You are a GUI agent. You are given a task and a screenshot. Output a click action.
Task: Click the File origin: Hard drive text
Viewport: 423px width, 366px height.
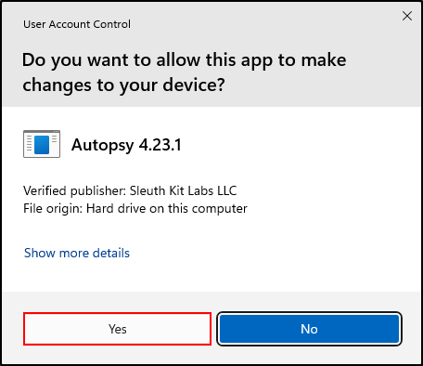tap(135, 209)
